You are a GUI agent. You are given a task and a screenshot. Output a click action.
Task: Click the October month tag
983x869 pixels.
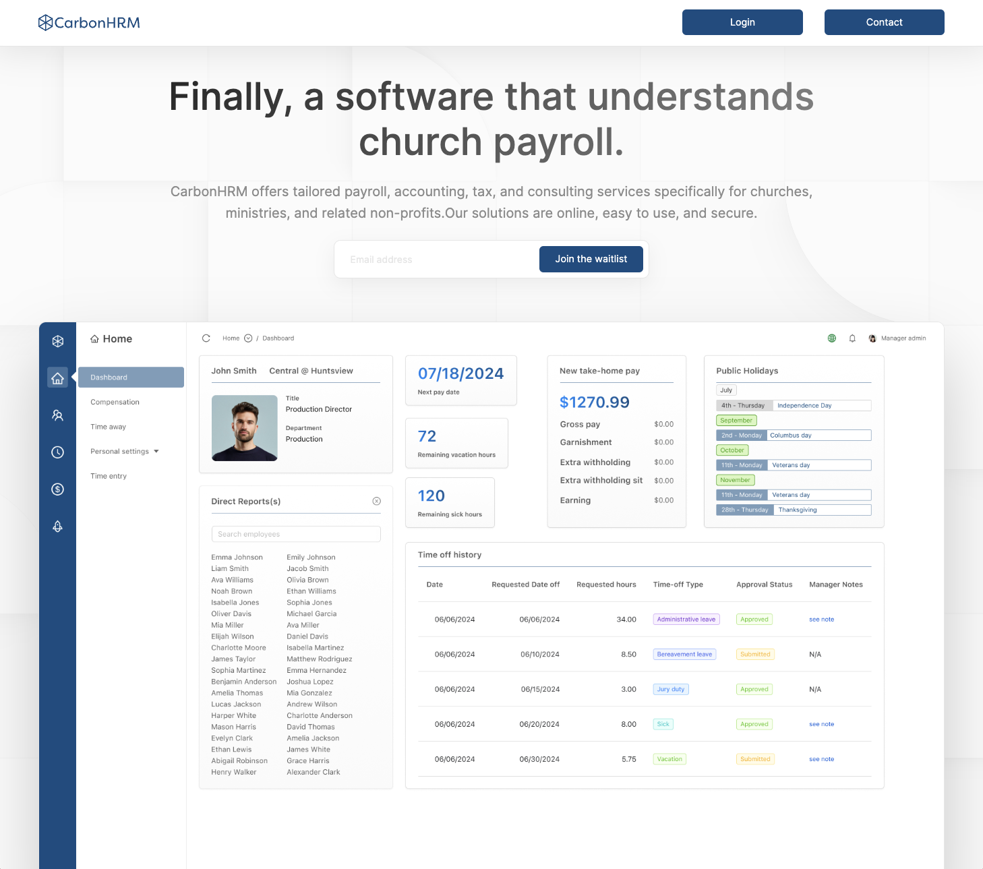(x=732, y=450)
